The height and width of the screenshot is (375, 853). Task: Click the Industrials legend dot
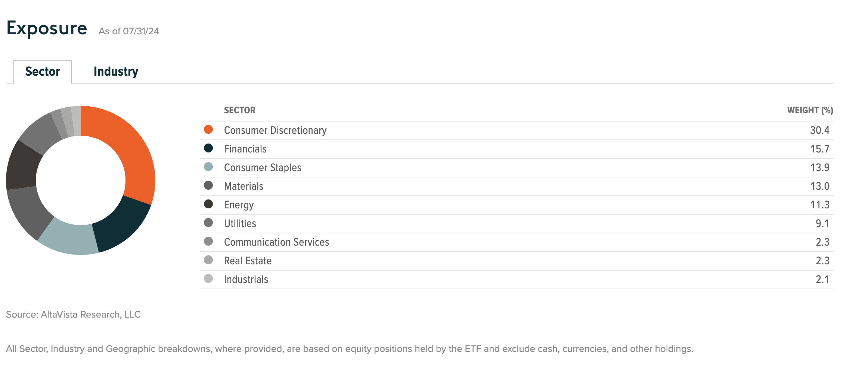(208, 279)
